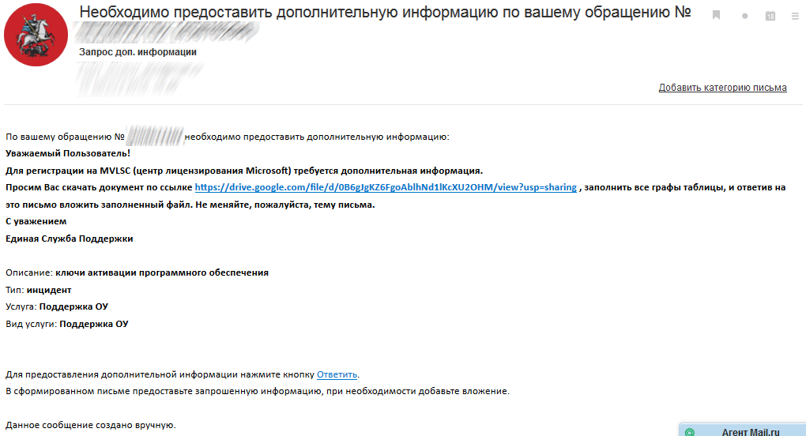Screen dimensions: 806x436
Task: Click the email subject heading
Action: click(385, 13)
